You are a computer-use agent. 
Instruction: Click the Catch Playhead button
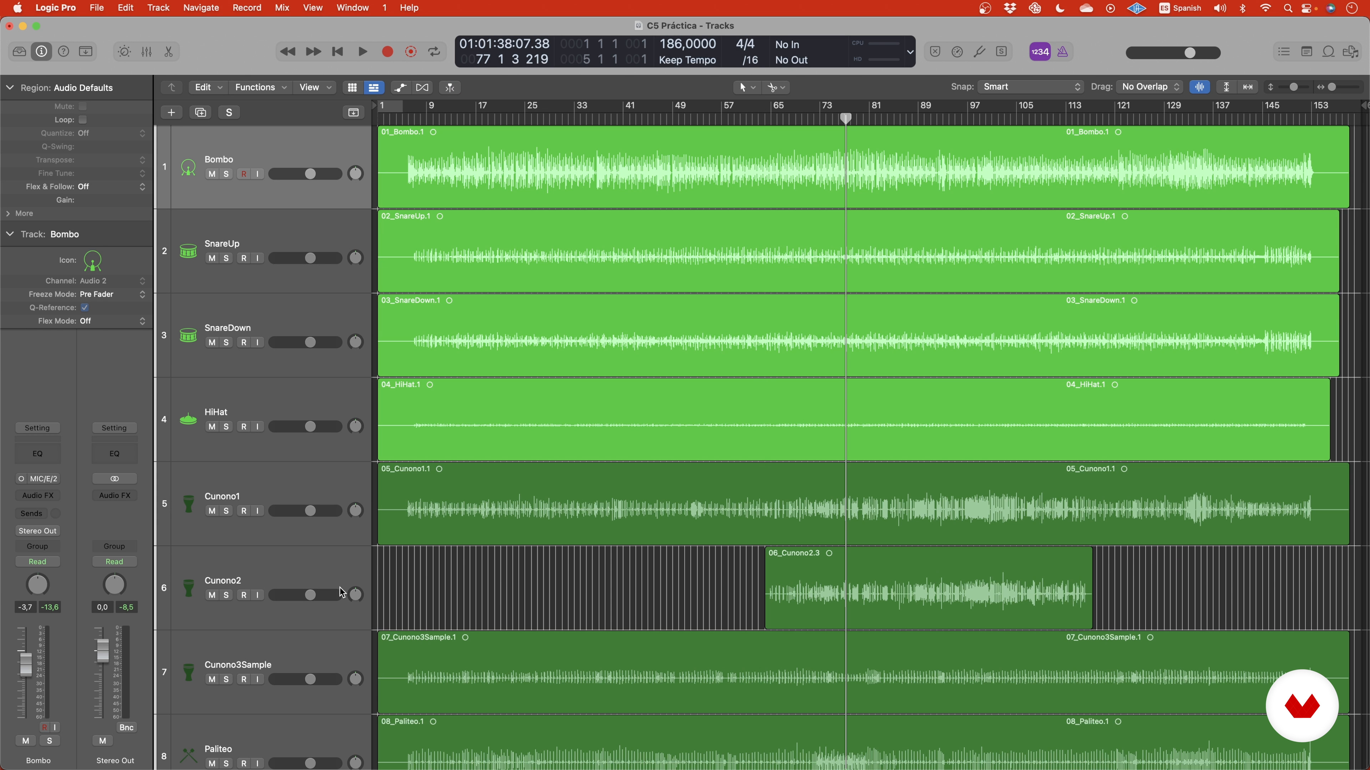point(450,88)
